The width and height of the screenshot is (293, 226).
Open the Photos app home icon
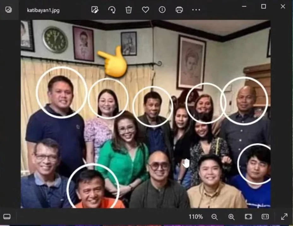tap(9, 9)
